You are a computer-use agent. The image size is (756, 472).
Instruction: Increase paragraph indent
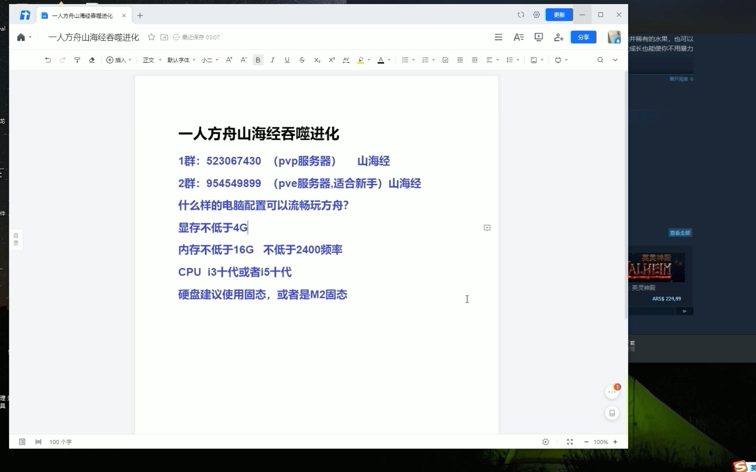(x=474, y=60)
